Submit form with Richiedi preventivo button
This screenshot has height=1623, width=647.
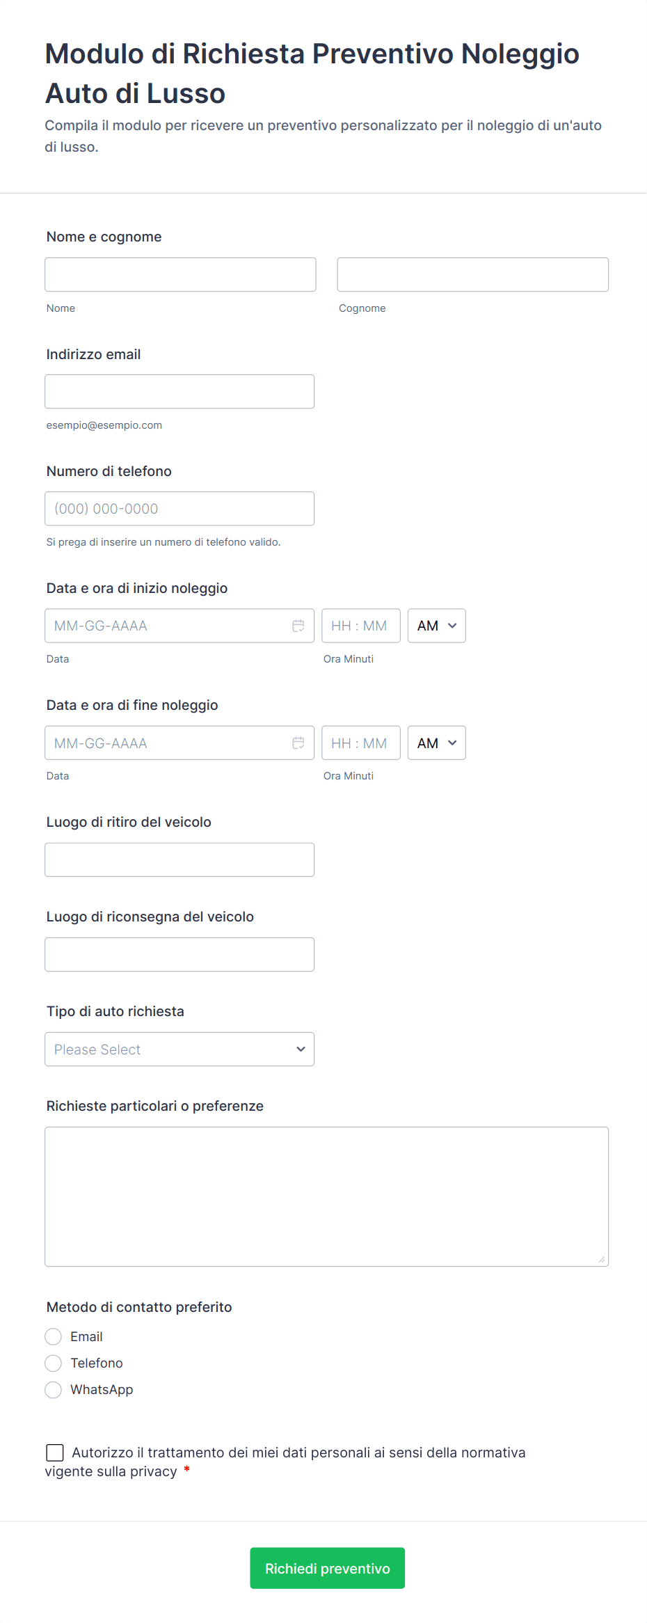(327, 1568)
